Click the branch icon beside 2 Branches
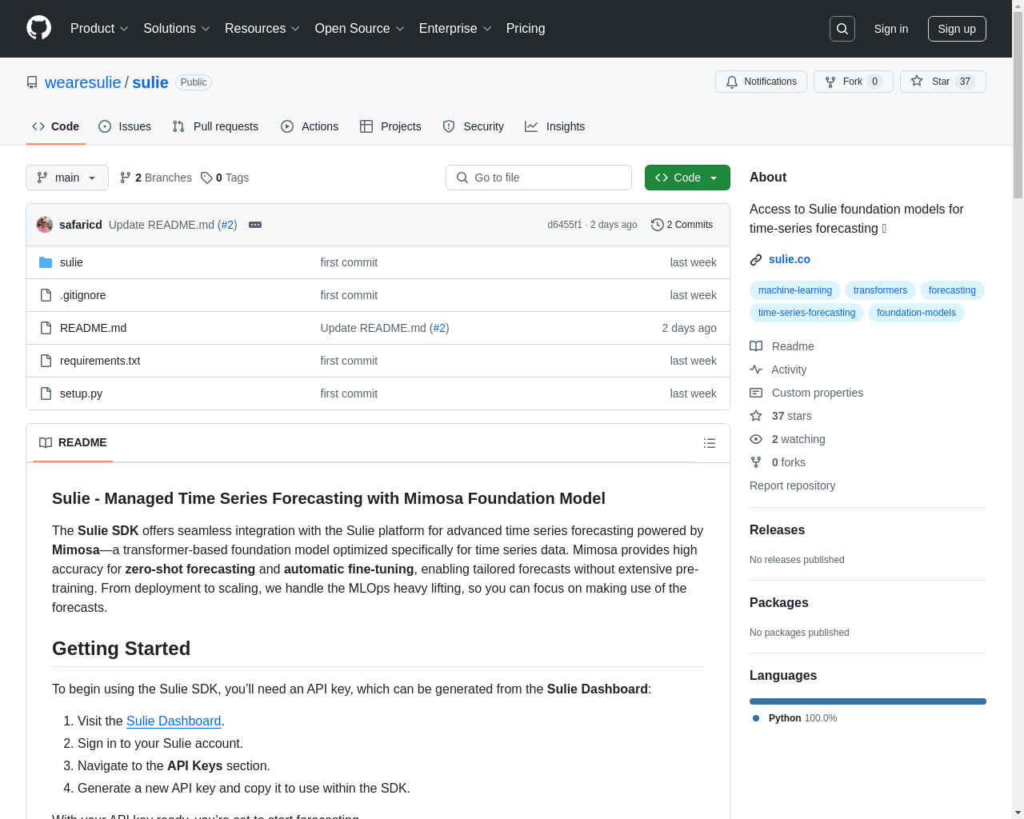 126,178
